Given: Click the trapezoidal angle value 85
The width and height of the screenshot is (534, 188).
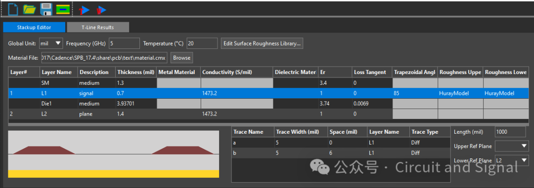Looking at the screenshot, I should point(415,93).
